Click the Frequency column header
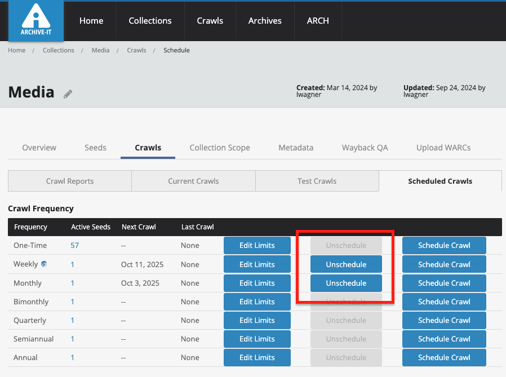506x377 pixels. [x=30, y=227]
